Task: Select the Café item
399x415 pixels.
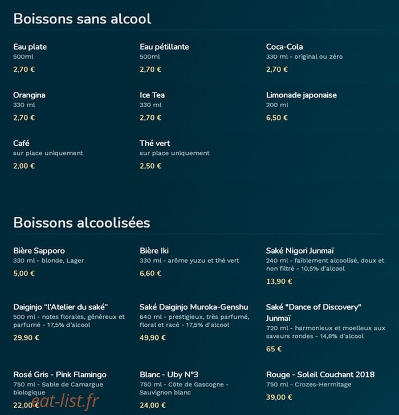Action: [x=21, y=143]
